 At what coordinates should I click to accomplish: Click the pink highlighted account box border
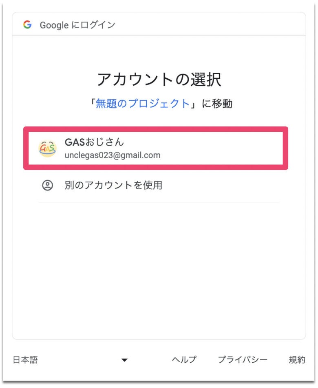[x=156, y=129]
